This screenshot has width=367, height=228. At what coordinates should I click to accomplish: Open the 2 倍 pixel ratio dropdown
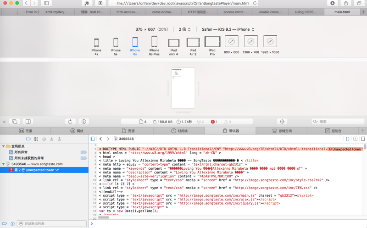[185, 29]
